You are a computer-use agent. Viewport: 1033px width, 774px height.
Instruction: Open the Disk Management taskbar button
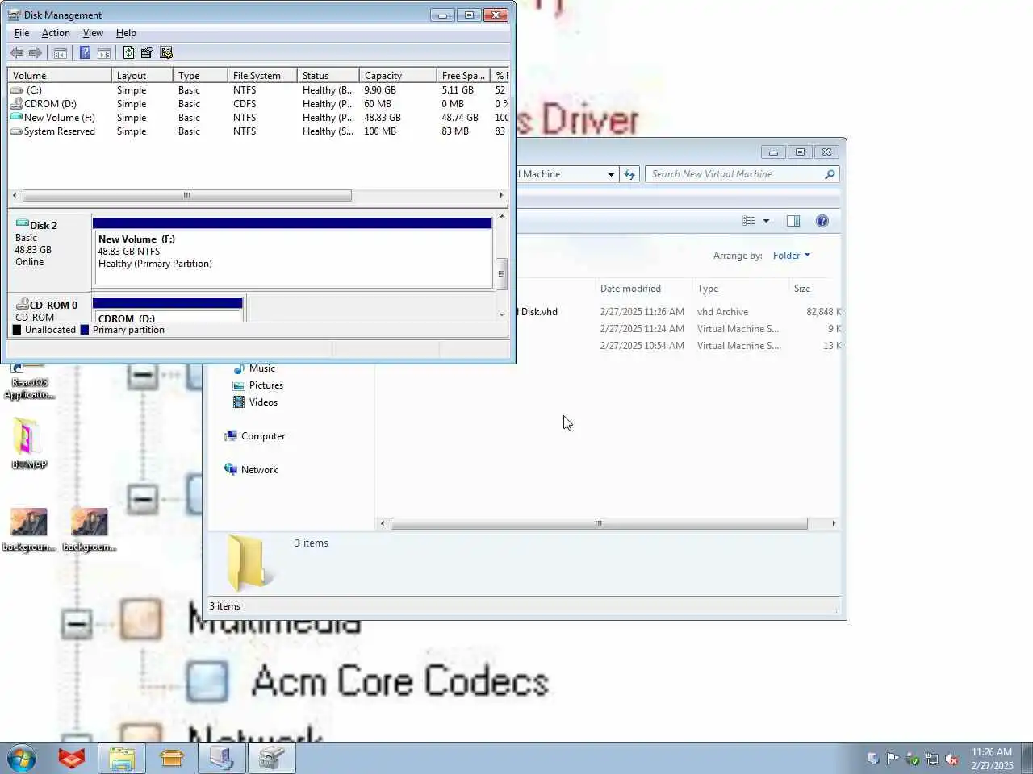point(272,759)
